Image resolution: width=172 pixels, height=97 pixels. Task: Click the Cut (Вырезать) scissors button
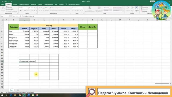[9, 7]
